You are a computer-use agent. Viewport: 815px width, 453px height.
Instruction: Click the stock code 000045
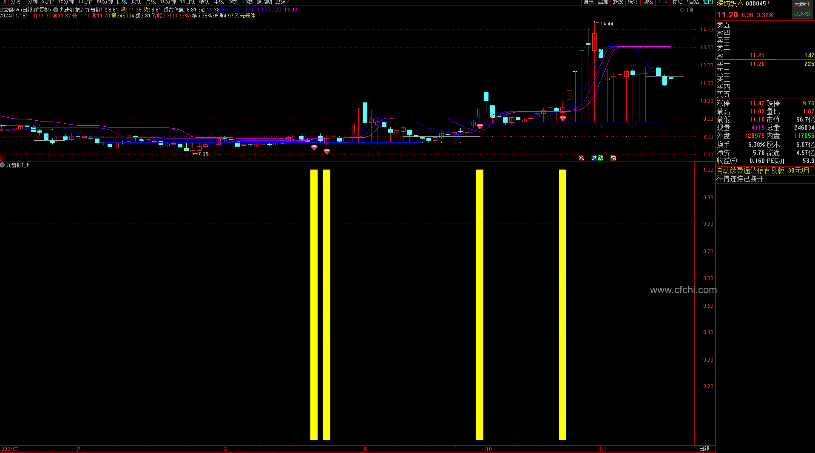point(756,3)
